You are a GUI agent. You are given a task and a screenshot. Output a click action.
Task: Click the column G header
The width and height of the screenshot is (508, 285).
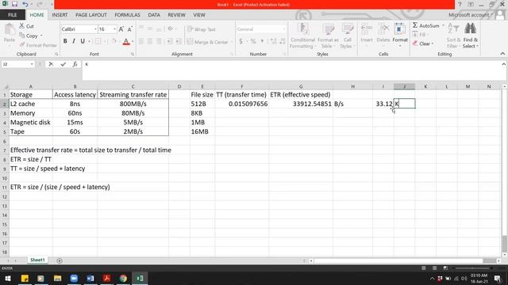301,86
